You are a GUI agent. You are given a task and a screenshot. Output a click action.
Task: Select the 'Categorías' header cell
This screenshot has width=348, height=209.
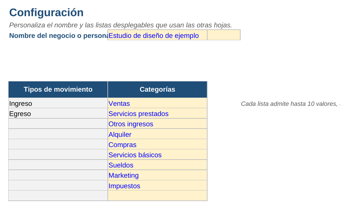[157, 89]
